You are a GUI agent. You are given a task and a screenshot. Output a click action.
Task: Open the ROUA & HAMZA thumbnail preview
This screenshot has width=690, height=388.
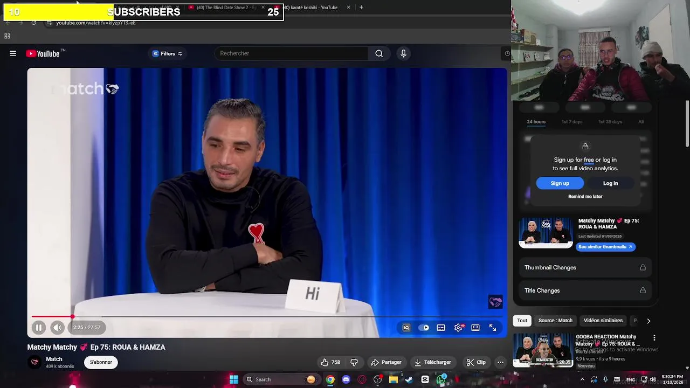[546, 233]
